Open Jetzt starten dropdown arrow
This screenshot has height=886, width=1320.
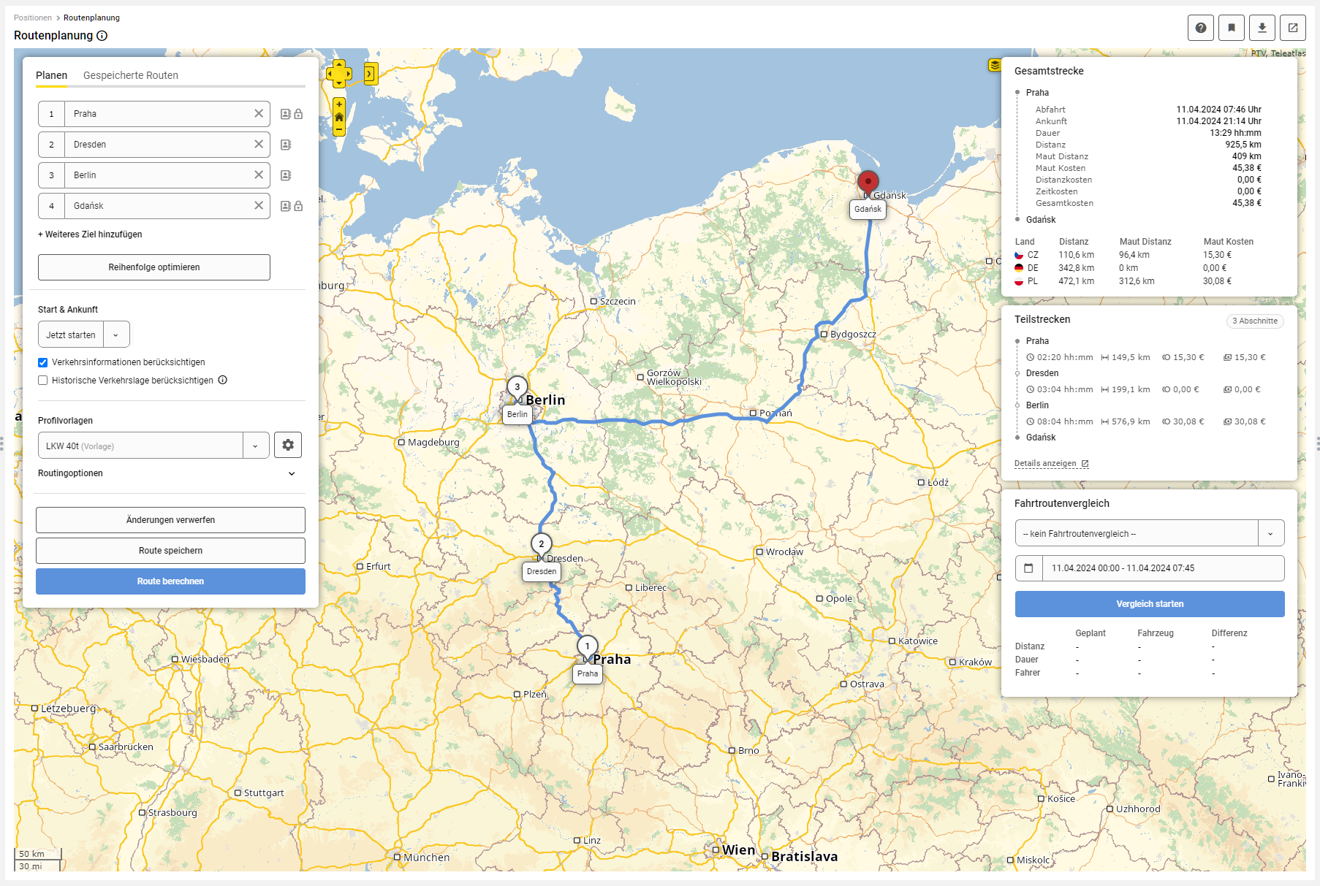(x=116, y=335)
